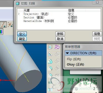Click greyed icon beside Chamfer tool
This screenshot has height=93, width=103.
(57, 76)
